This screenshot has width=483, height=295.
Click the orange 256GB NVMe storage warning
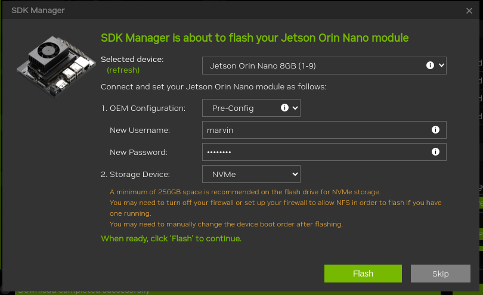tap(244, 192)
